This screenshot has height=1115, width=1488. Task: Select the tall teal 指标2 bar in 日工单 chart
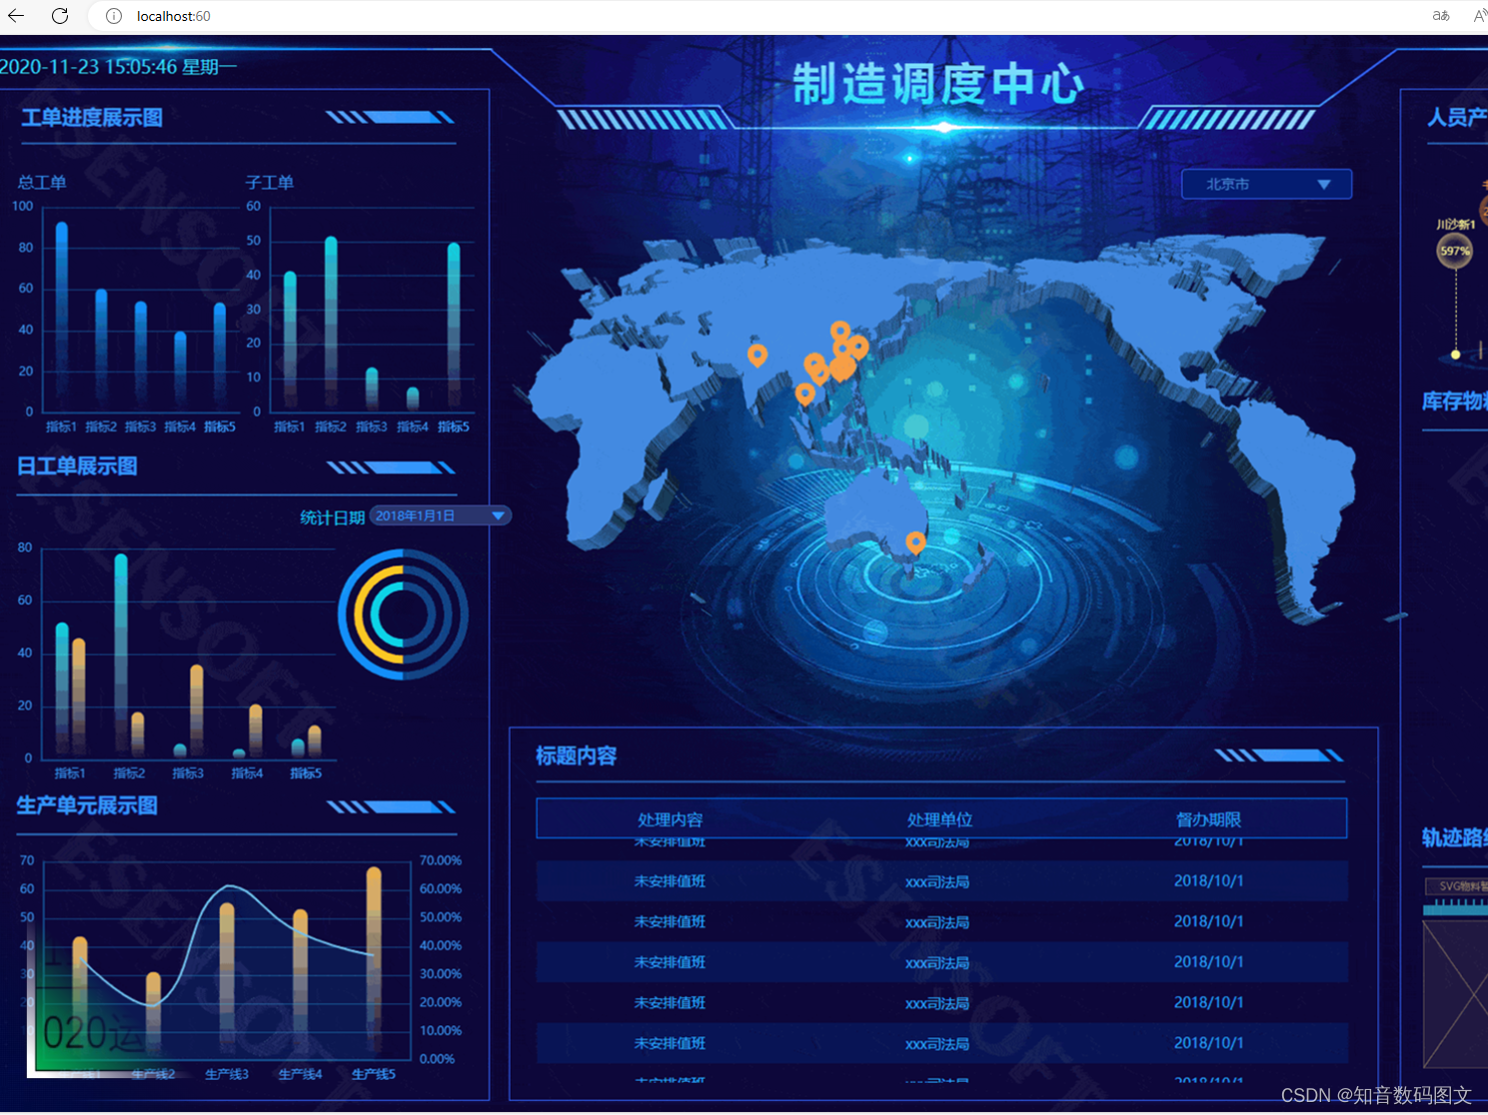121,654
